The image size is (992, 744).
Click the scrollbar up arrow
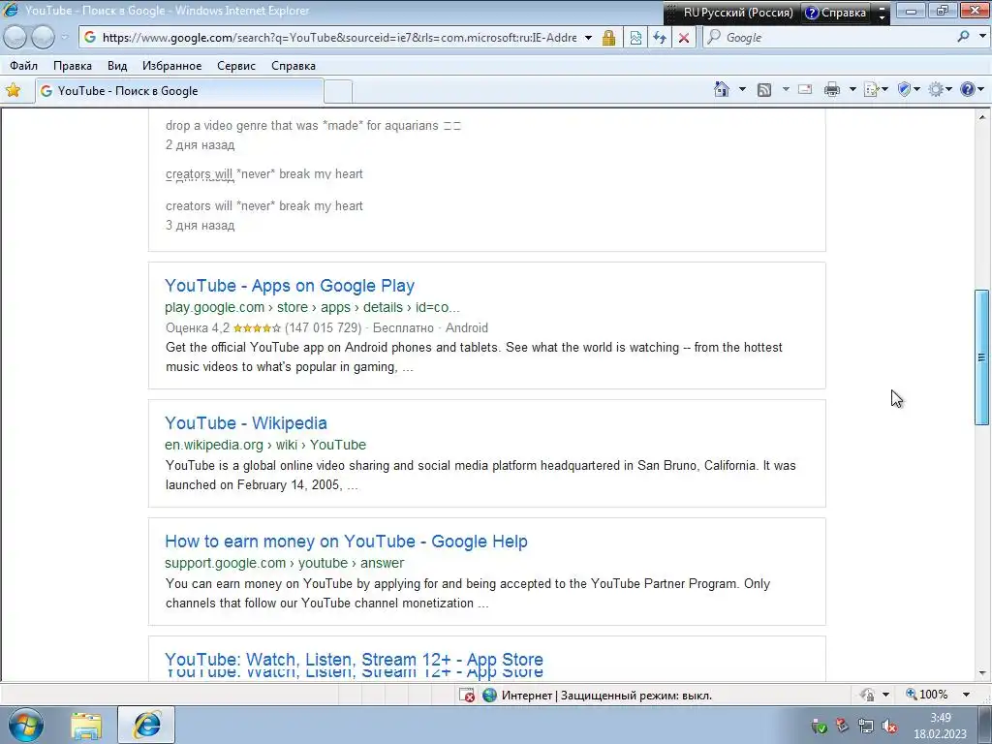(982, 117)
